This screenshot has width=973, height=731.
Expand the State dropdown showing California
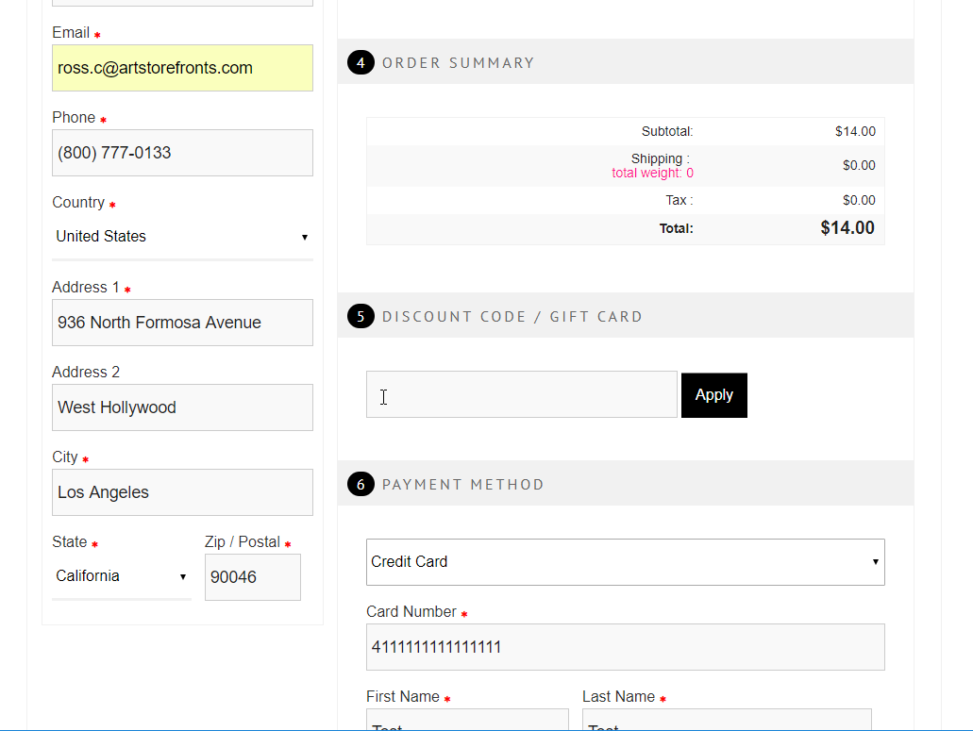(x=121, y=576)
